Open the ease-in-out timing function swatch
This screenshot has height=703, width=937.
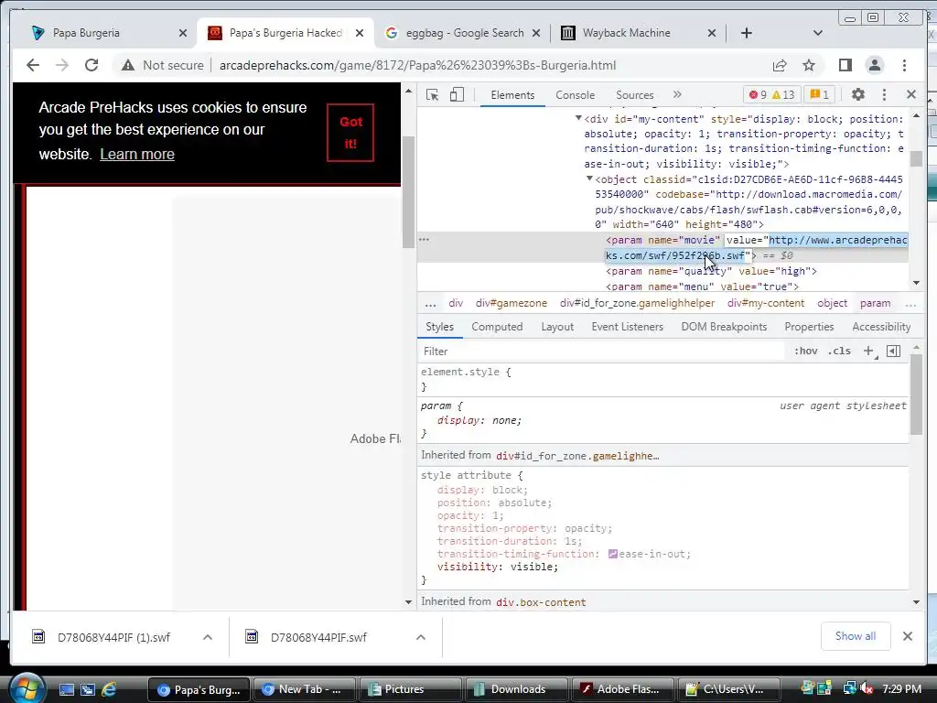612,554
